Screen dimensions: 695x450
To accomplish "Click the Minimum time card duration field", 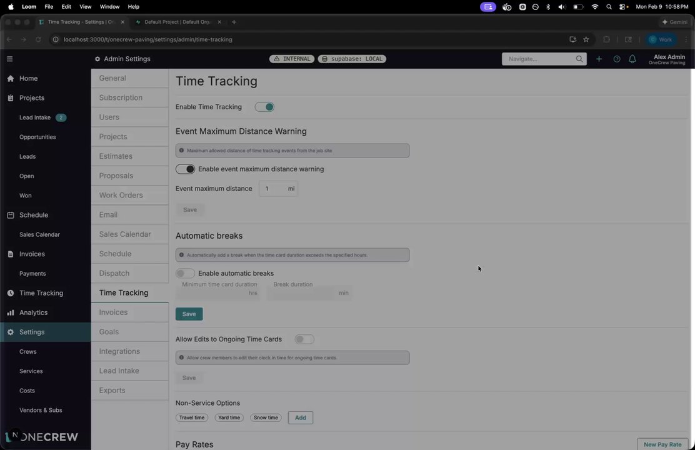I will 219,293.
